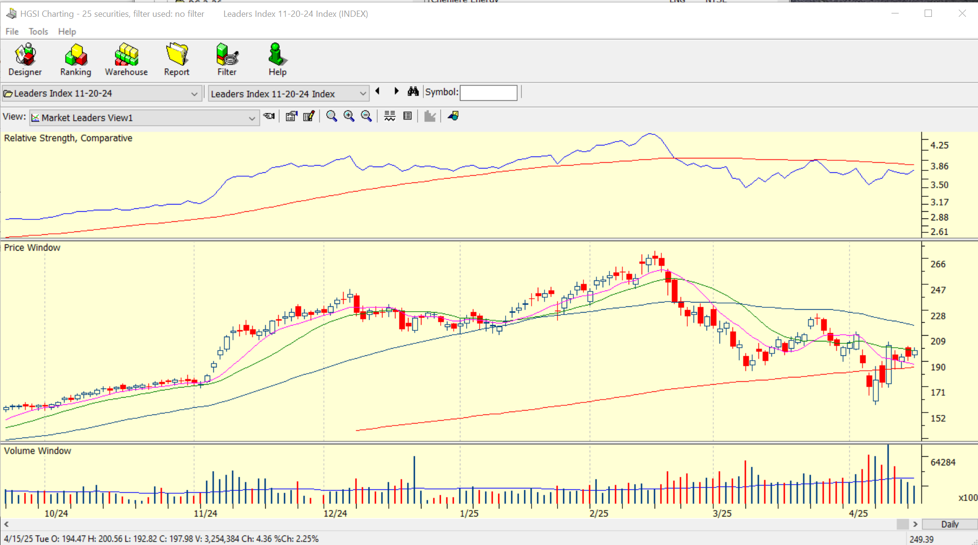This screenshot has height=545, width=978.
Task: Click the 4/25 date axis label
Action: (x=858, y=513)
